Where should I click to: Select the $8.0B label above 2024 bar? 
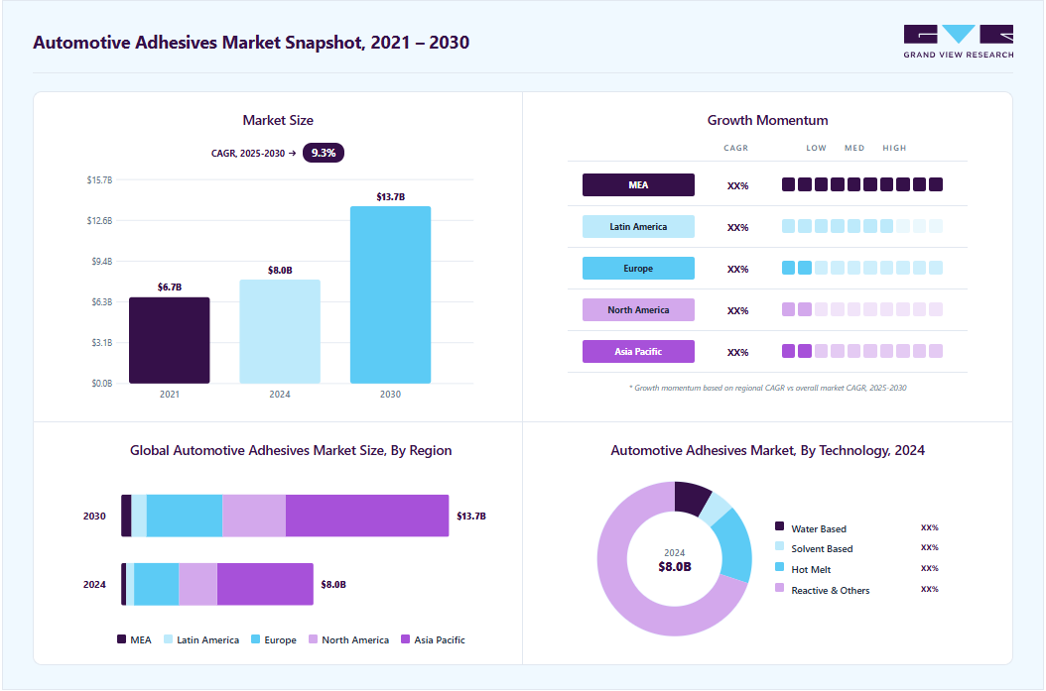[280, 270]
